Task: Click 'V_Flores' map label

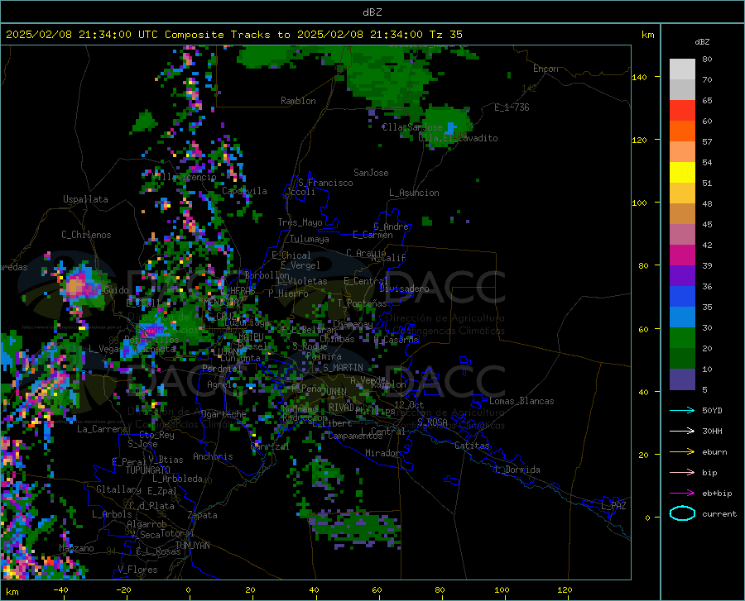Action: click(137, 570)
